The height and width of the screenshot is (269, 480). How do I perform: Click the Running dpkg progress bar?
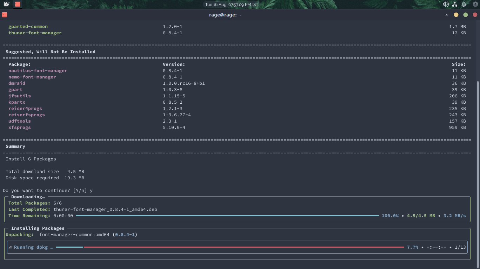pyautogui.click(x=230, y=247)
